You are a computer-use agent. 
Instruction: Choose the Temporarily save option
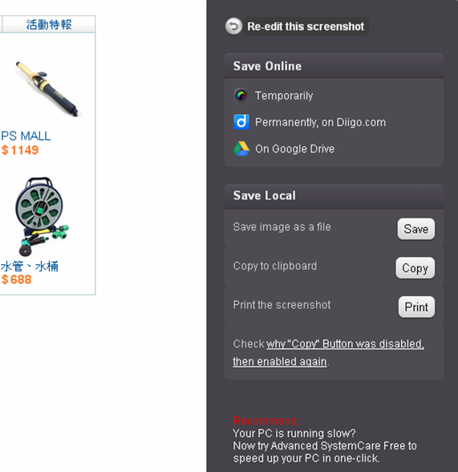pyautogui.click(x=284, y=96)
